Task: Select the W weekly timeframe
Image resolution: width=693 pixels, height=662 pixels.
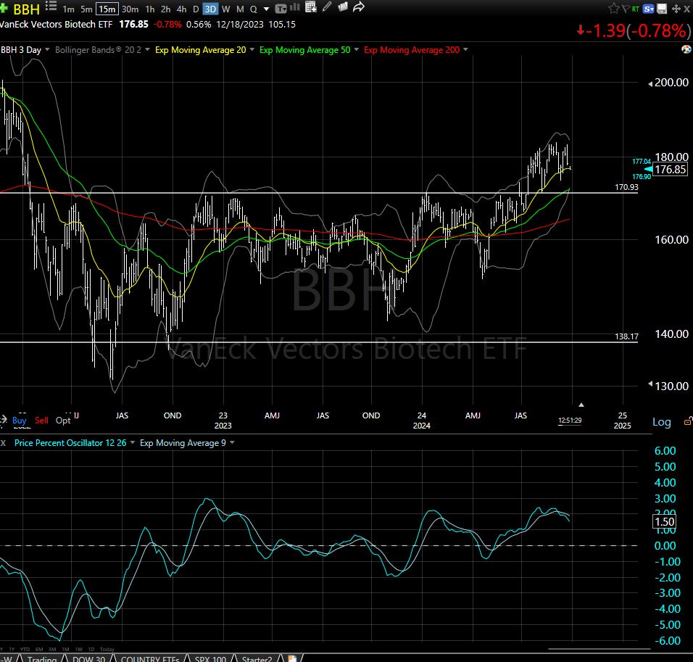Action: (226, 9)
